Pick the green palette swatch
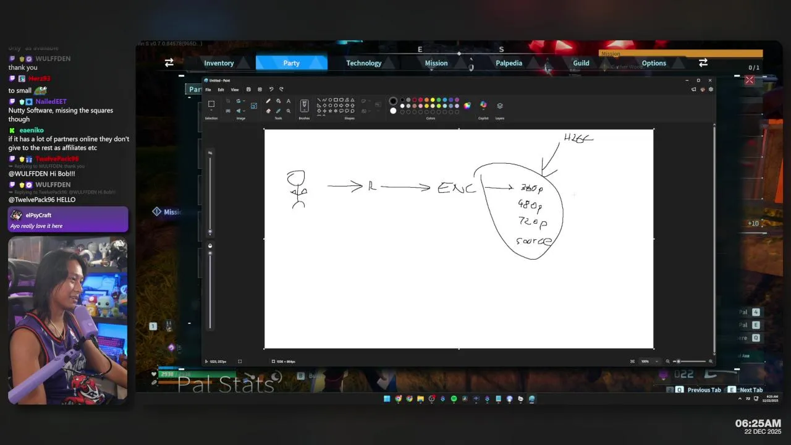Viewport: 791px width, 445px height. pos(439,100)
